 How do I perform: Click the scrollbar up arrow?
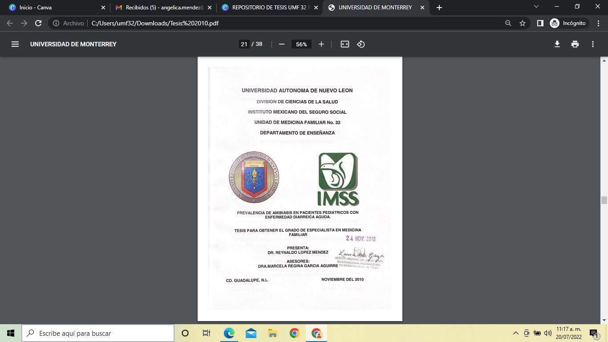pos(604,60)
